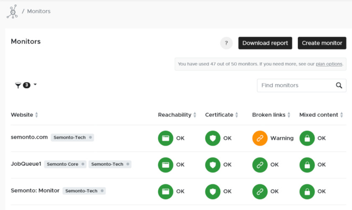Open the Semonto: Monitor entry
The height and width of the screenshot is (210, 352).
35,190
